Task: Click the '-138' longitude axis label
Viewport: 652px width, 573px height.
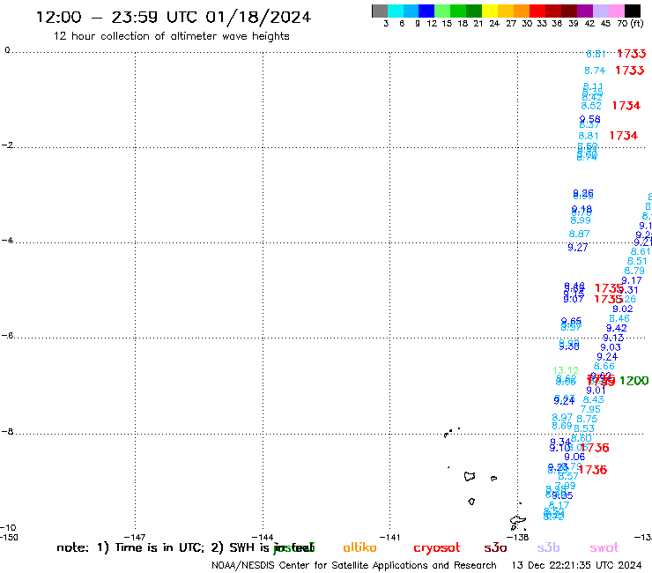Action: pos(518,537)
